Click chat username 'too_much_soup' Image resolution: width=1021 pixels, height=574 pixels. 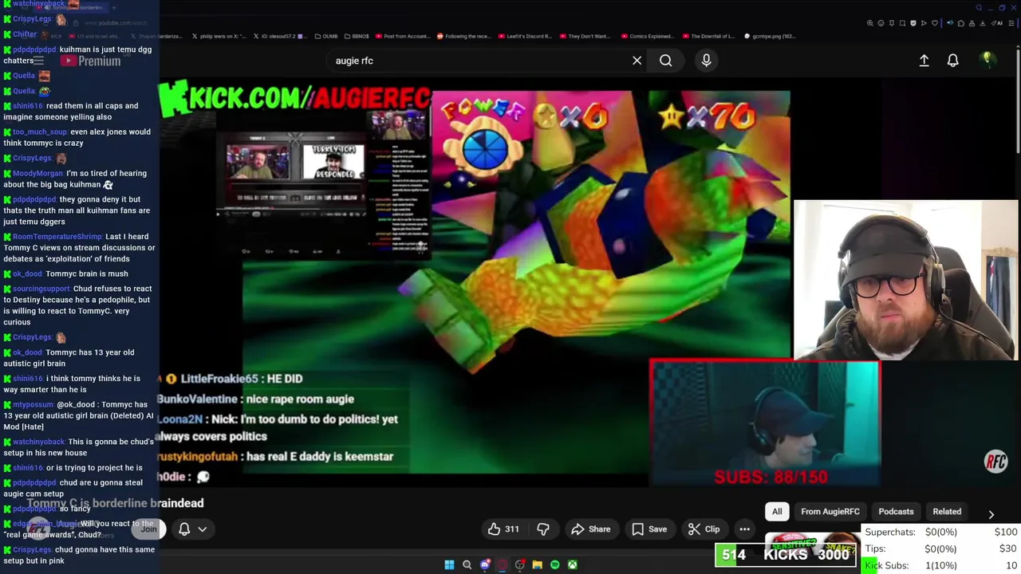coord(40,132)
